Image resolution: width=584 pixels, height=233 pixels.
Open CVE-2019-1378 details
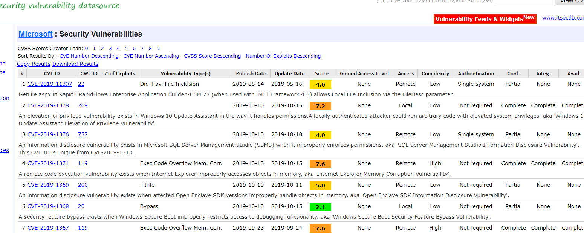click(48, 105)
